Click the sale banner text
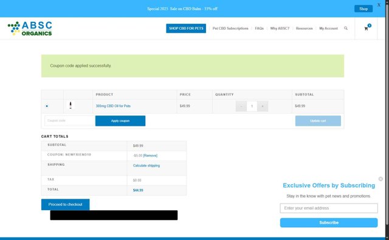 [182, 9]
